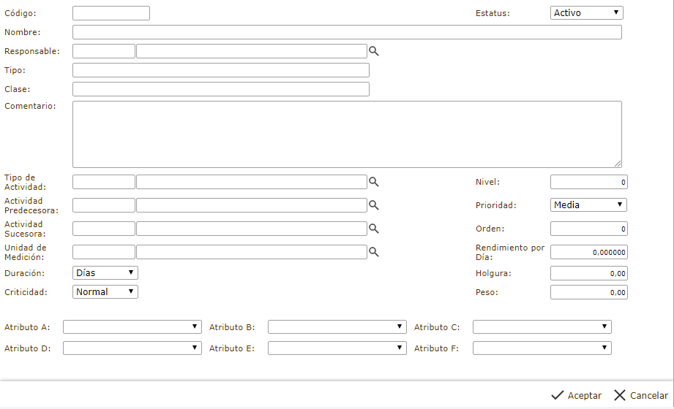This screenshot has height=409, width=674.
Task: Select the Rendimiento por Día numeric field
Action: (x=588, y=252)
